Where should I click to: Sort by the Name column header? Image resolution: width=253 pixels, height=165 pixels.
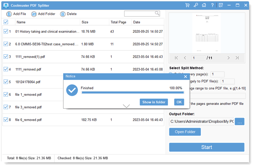click(48, 22)
